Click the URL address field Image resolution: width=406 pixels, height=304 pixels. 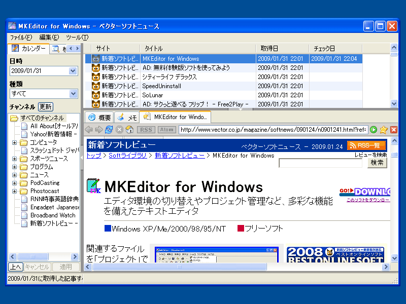tap(273, 130)
